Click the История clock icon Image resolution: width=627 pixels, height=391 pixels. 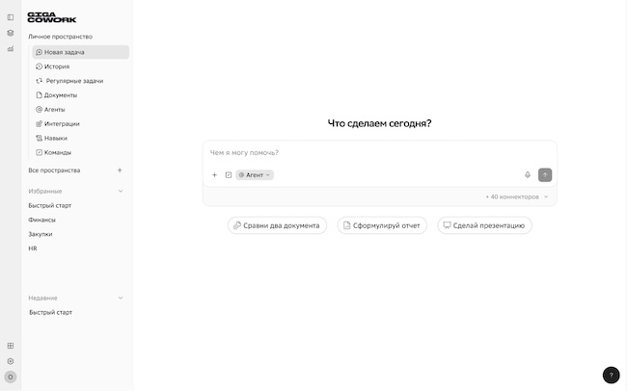(39, 66)
